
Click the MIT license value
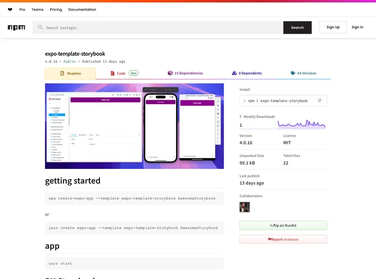(287, 143)
